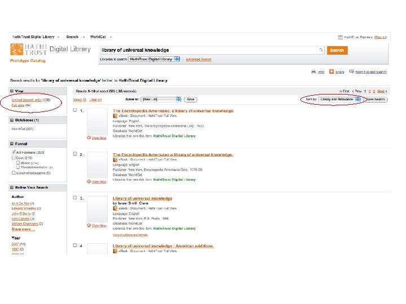Click eBook icon under result 4
The height and width of the screenshot is (304, 406).
pos(115,251)
